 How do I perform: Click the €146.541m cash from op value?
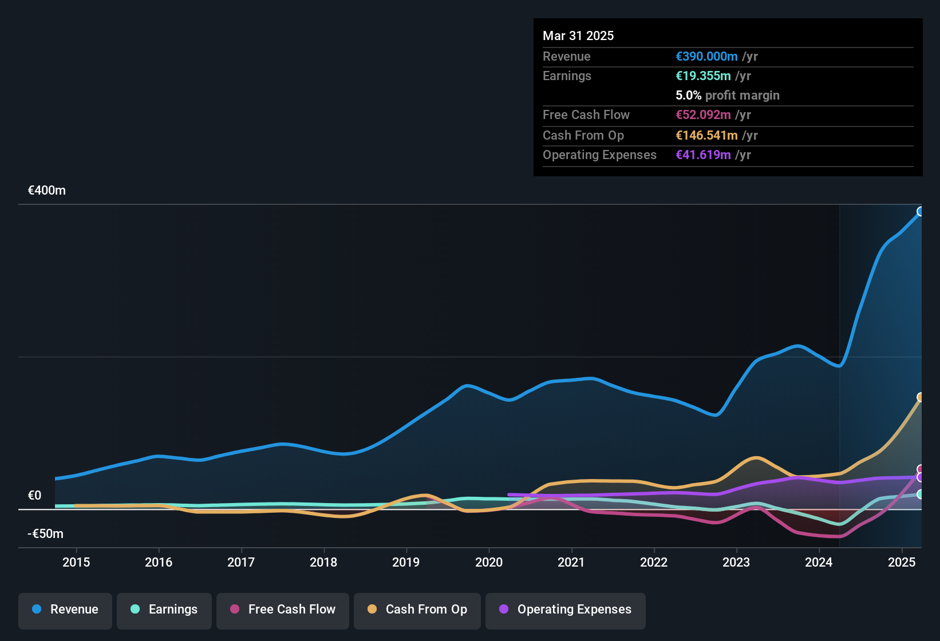coord(706,135)
